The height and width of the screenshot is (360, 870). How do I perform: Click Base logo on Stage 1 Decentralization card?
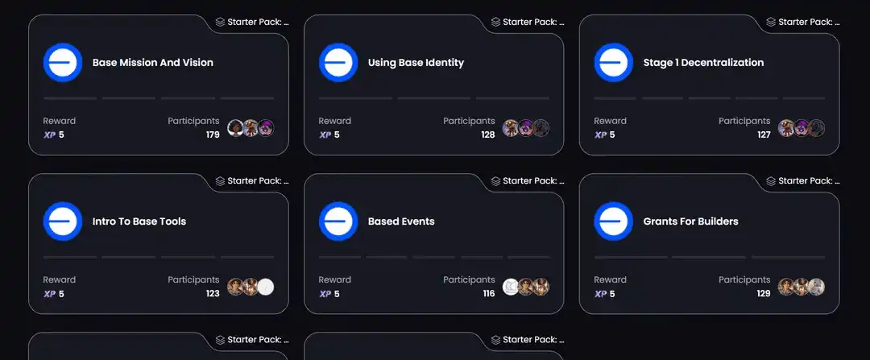coord(614,63)
